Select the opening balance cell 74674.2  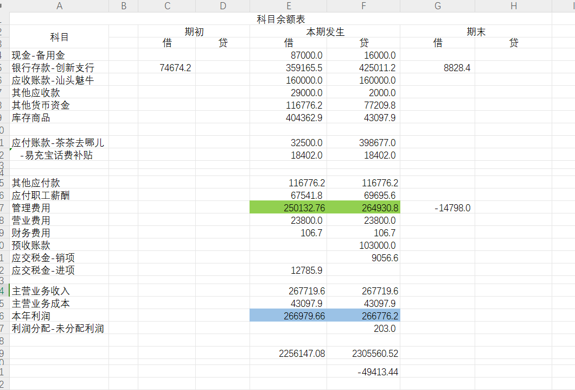[175, 68]
